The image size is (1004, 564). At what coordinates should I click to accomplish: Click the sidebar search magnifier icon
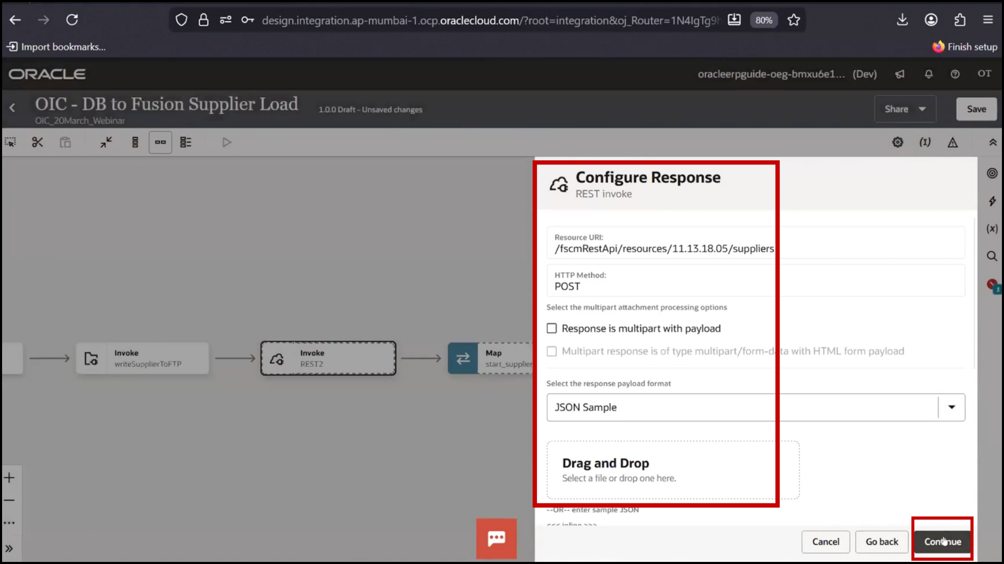[x=992, y=256]
